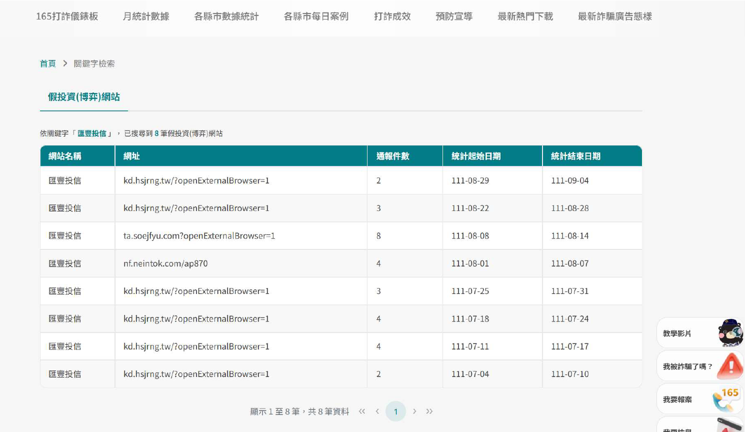Open the 165打詐儀錶板 menu item
This screenshot has height=432, width=745.
(67, 16)
